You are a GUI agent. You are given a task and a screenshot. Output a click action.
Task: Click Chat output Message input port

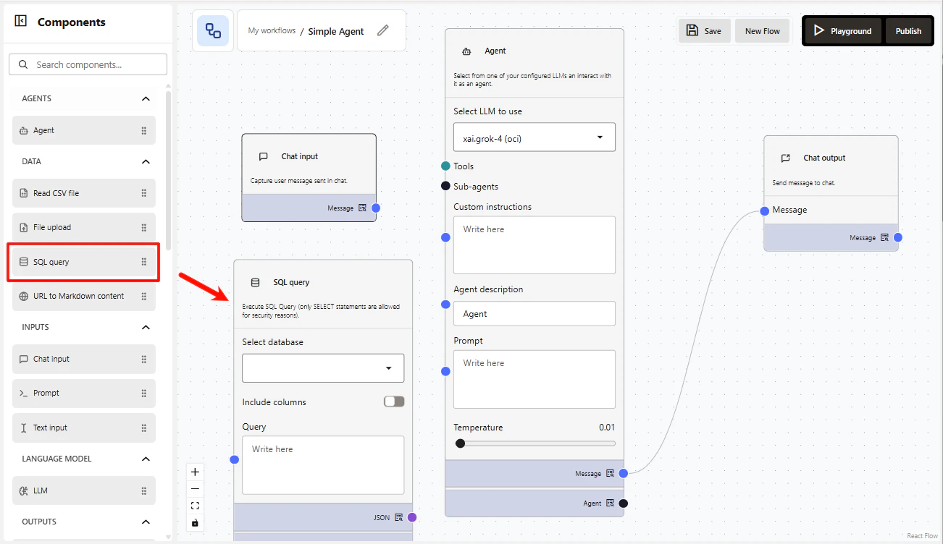[x=764, y=211]
